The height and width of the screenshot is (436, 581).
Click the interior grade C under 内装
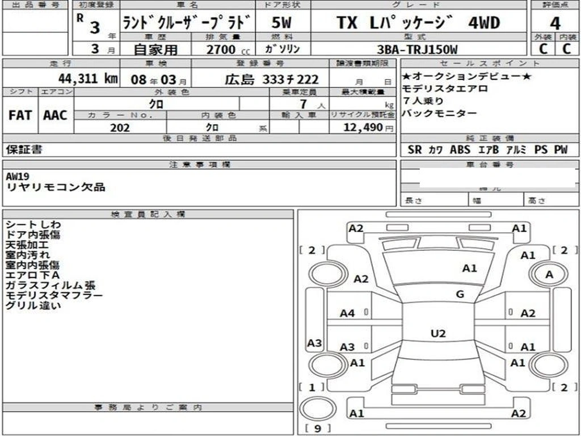coord(567,49)
